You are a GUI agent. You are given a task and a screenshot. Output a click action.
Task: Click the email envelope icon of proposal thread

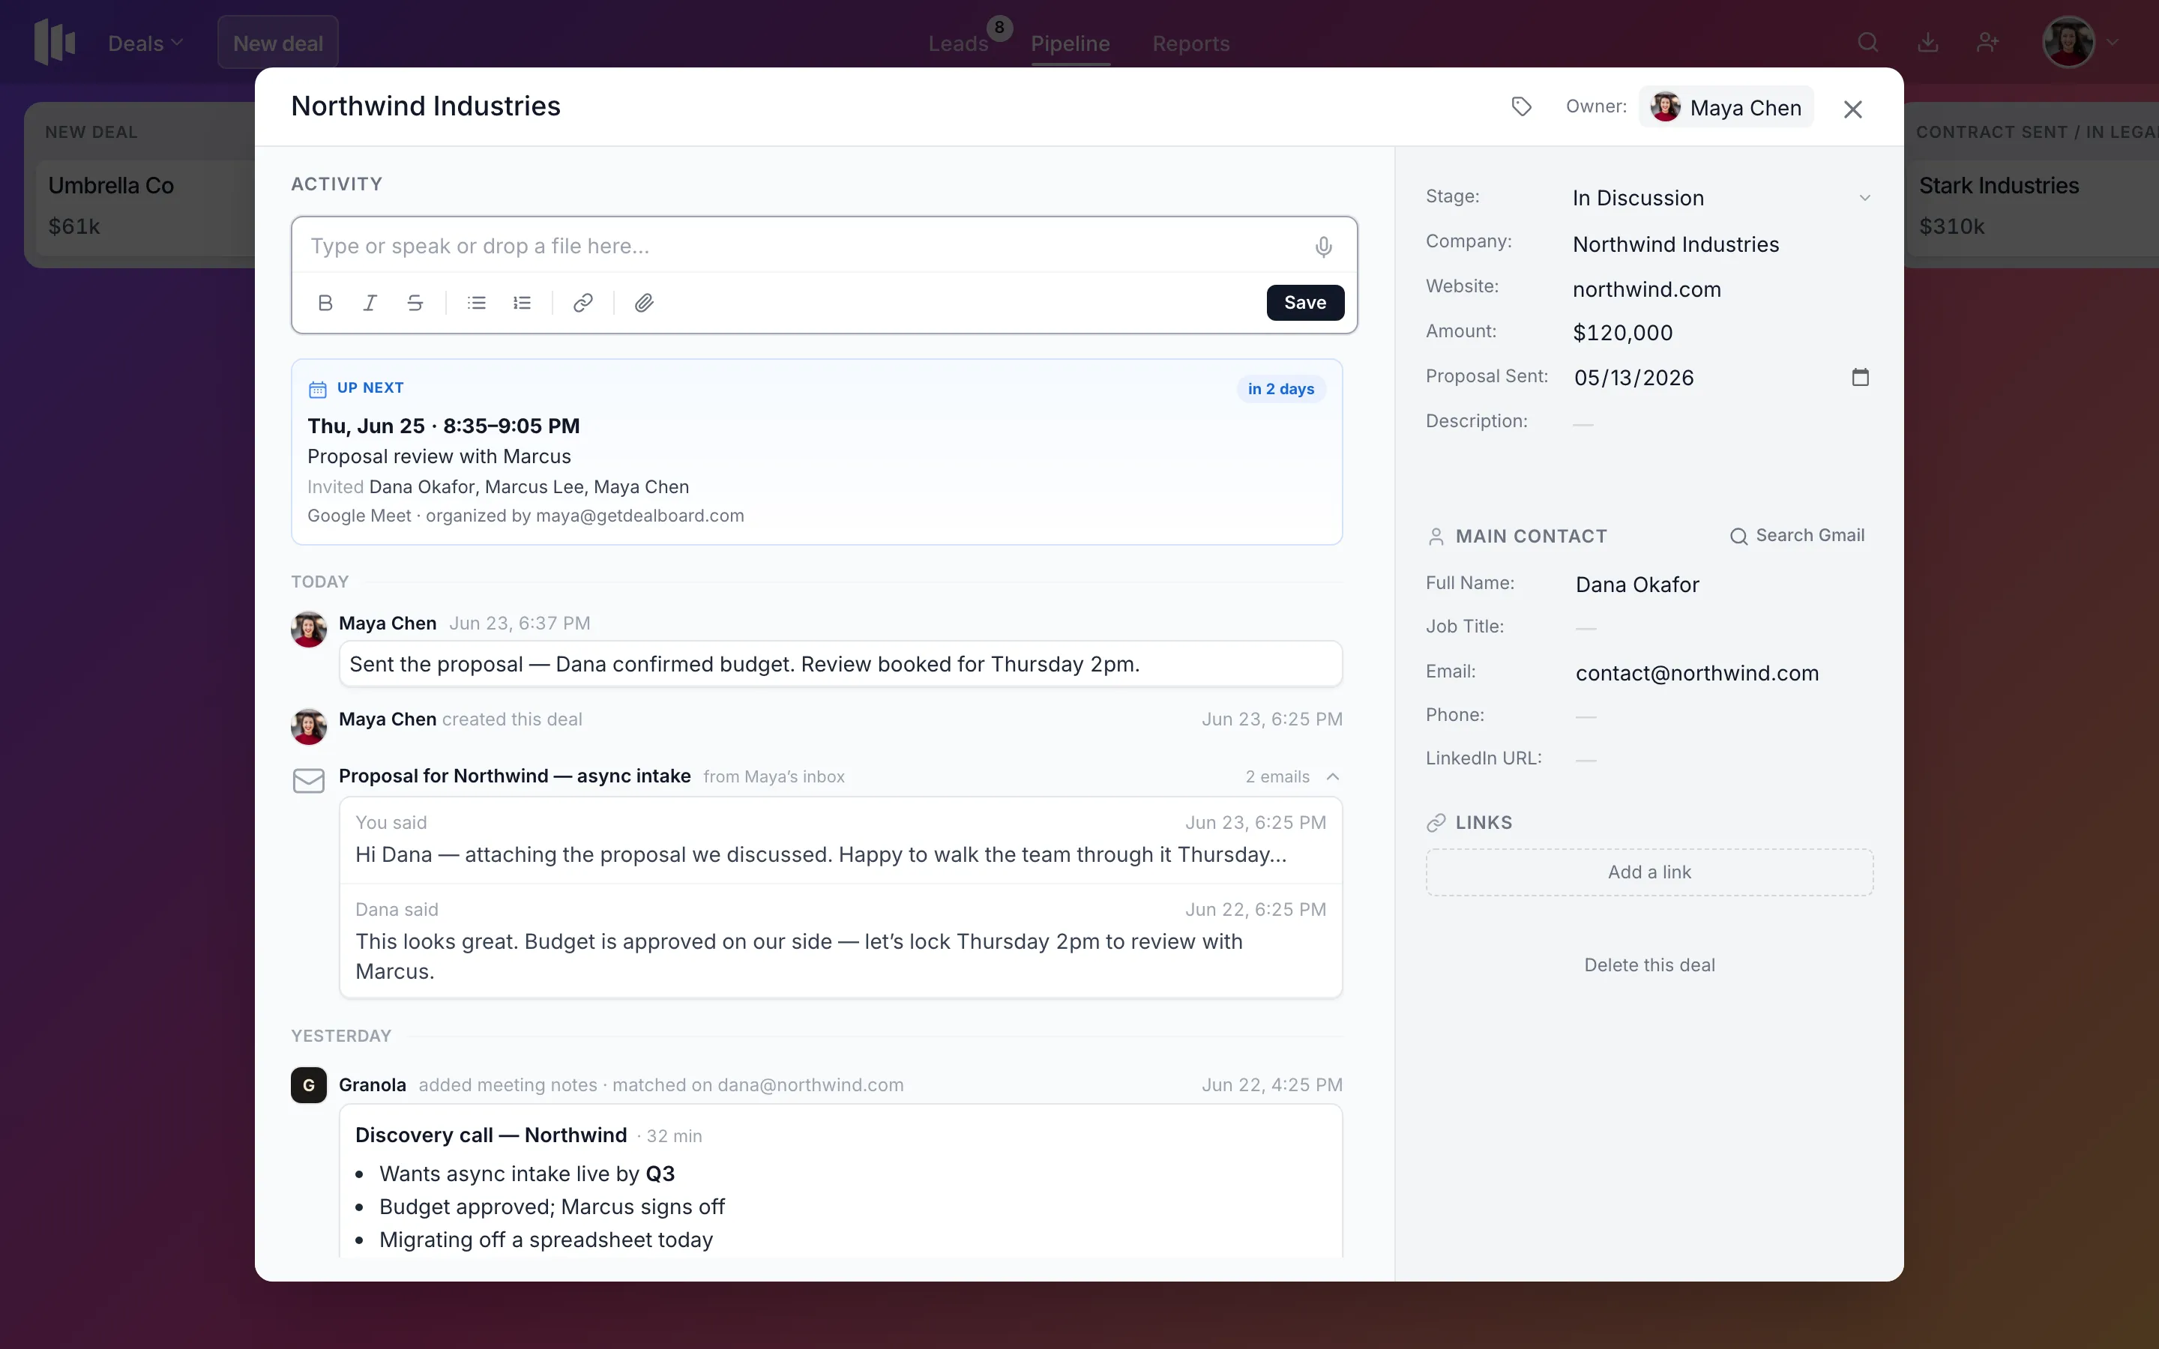pos(309,781)
